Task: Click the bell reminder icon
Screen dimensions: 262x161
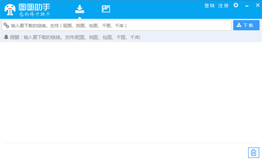Action: [6, 37]
